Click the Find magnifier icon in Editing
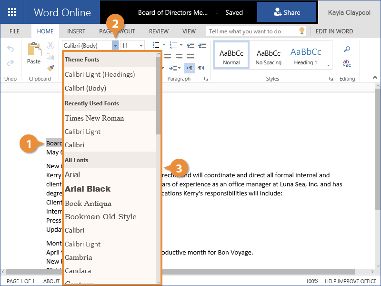381x286 pixels. coord(347,49)
